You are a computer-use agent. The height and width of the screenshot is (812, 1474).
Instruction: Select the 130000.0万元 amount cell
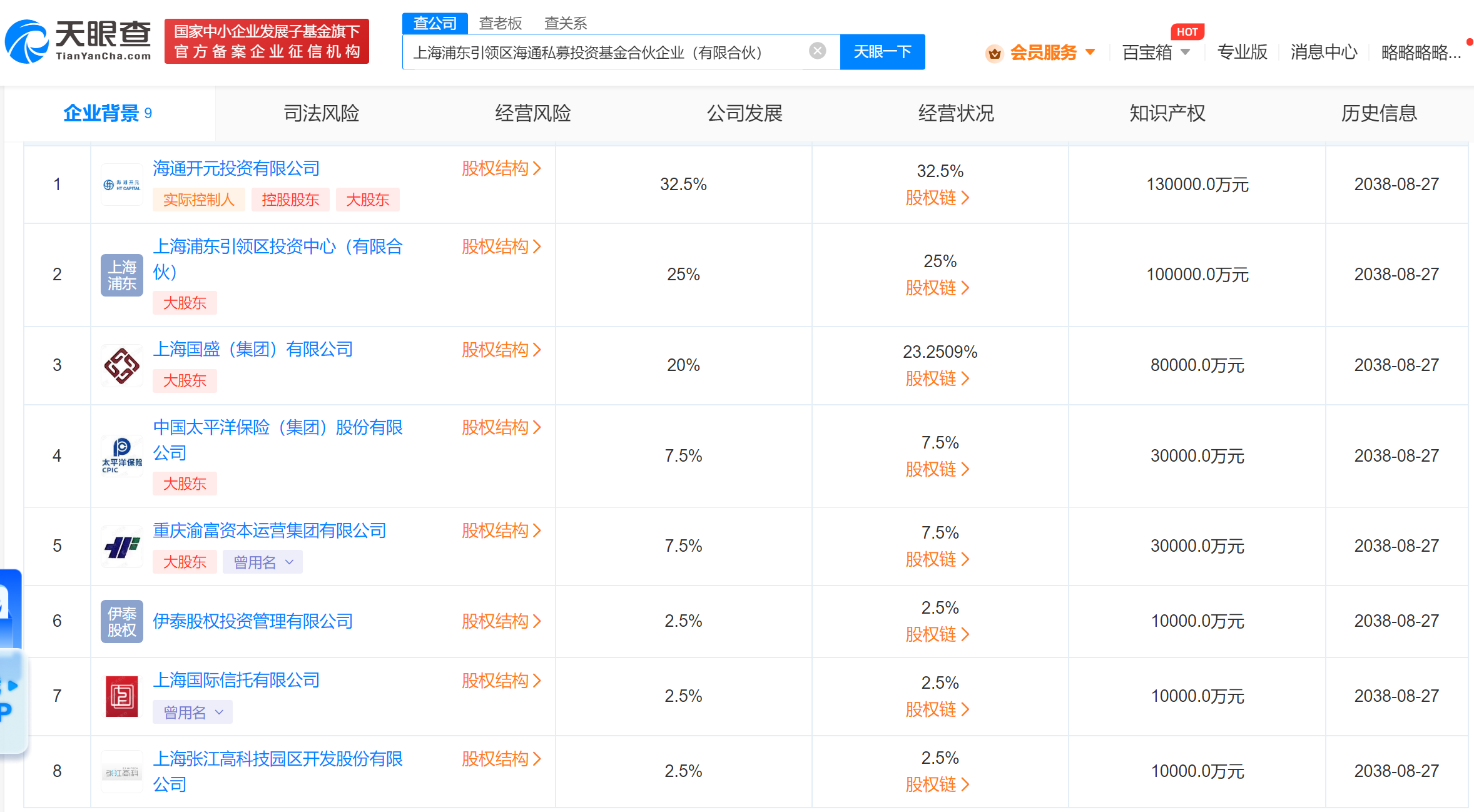coord(1197,185)
